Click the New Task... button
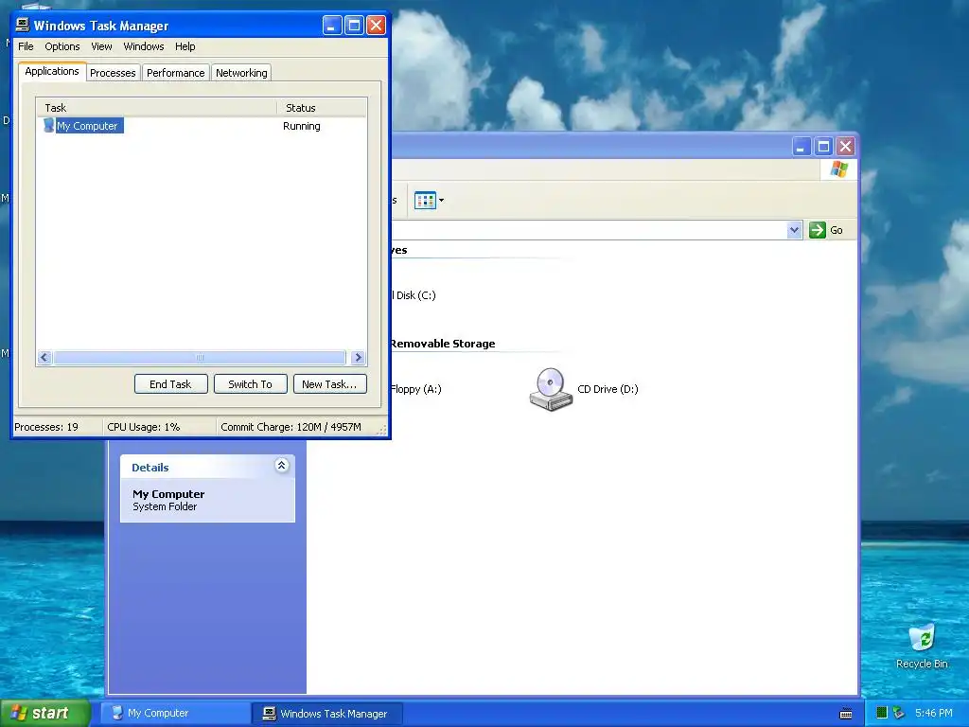 coord(329,384)
